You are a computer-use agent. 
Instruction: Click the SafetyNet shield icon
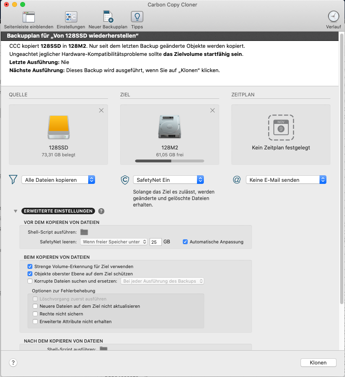125,180
